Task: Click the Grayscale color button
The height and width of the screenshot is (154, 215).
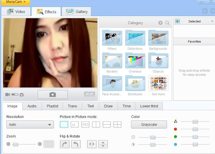Action: [x=149, y=124]
